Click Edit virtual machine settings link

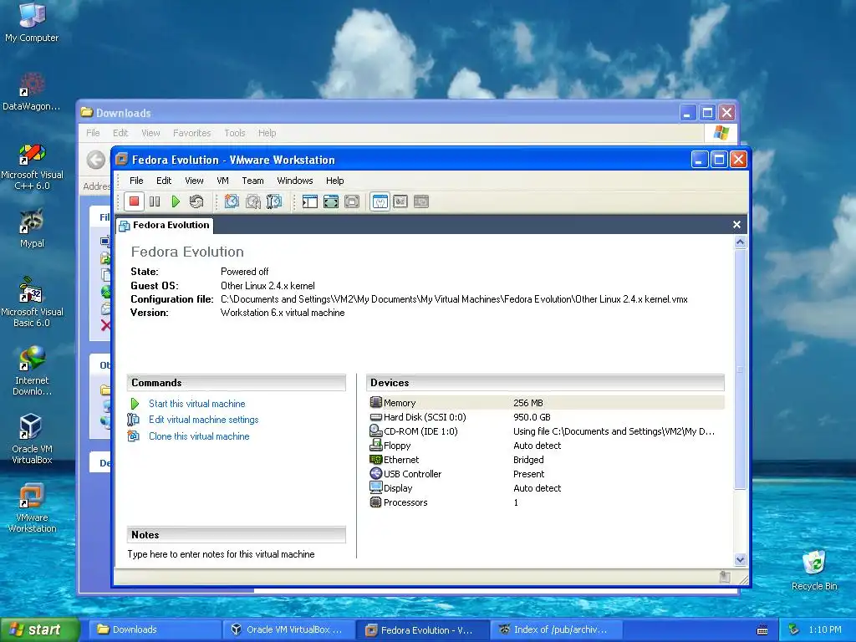click(x=204, y=420)
